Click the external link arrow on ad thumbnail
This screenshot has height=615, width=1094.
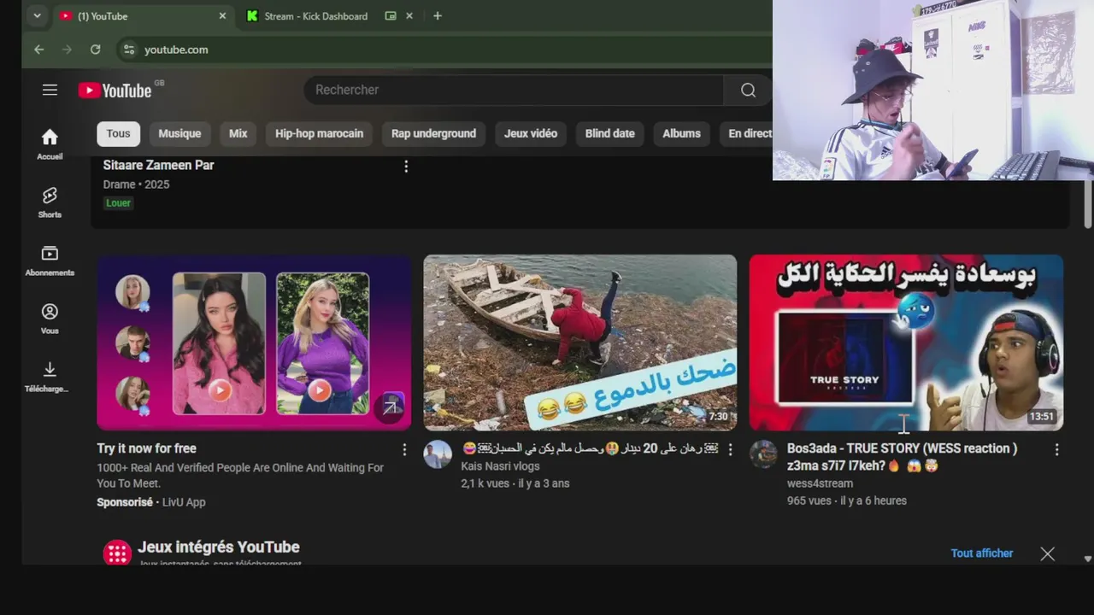tap(390, 407)
